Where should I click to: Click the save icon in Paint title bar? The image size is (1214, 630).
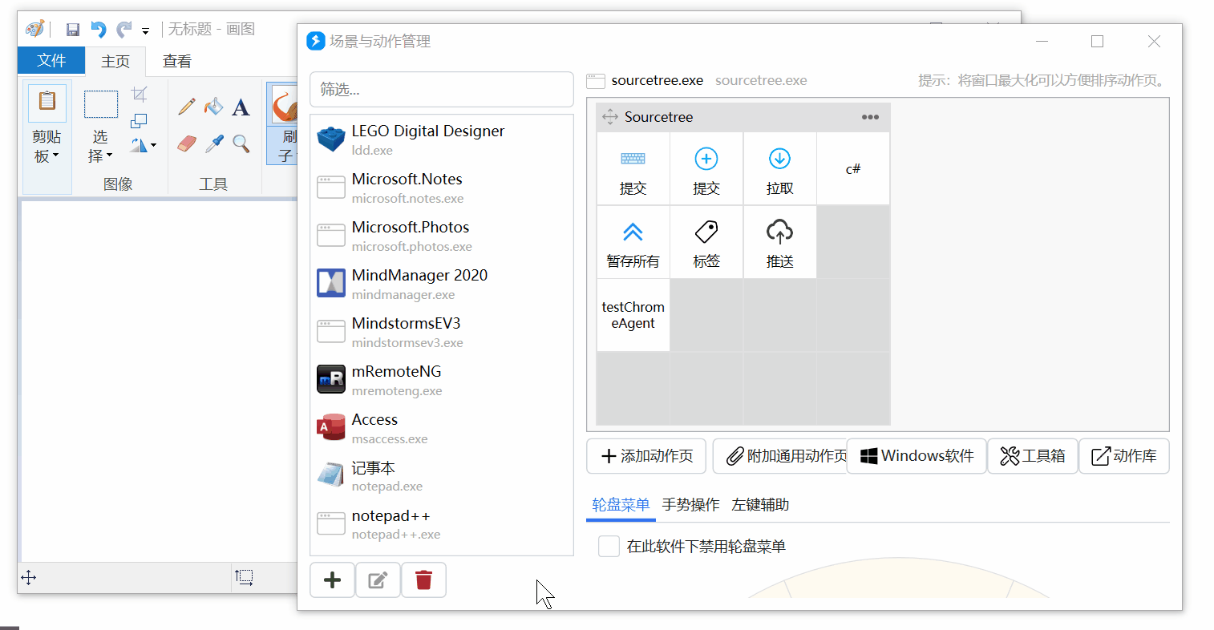pos(73,30)
